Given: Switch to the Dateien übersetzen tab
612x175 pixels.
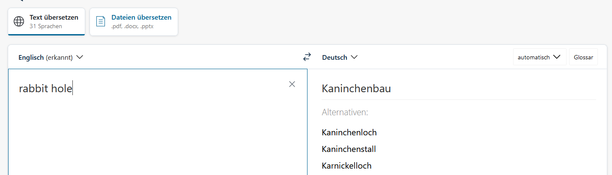Looking at the screenshot, I should [x=134, y=21].
